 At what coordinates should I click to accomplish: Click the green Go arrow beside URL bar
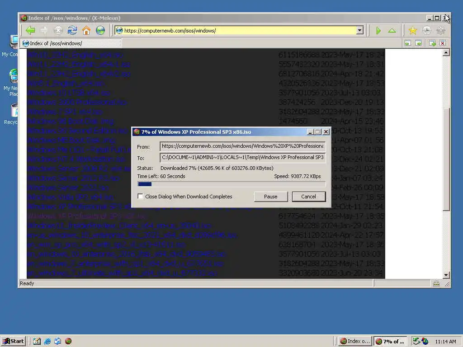tap(378, 30)
